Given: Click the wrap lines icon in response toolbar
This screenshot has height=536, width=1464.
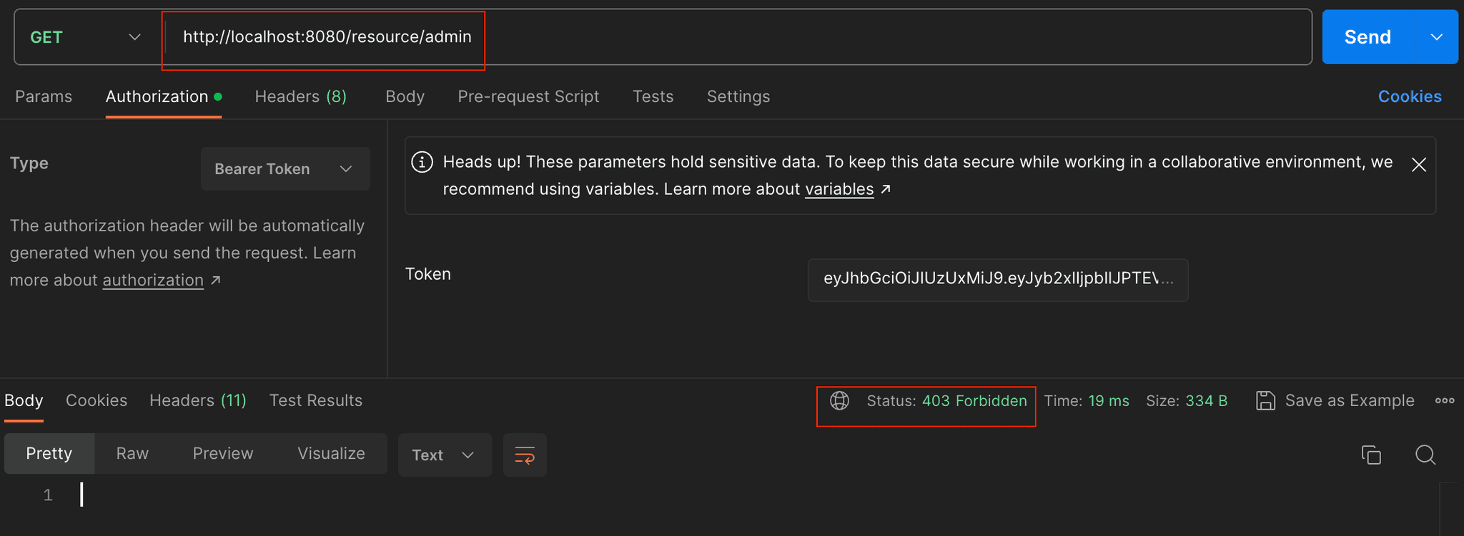Looking at the screenshot, I should [x=525, y=455].
